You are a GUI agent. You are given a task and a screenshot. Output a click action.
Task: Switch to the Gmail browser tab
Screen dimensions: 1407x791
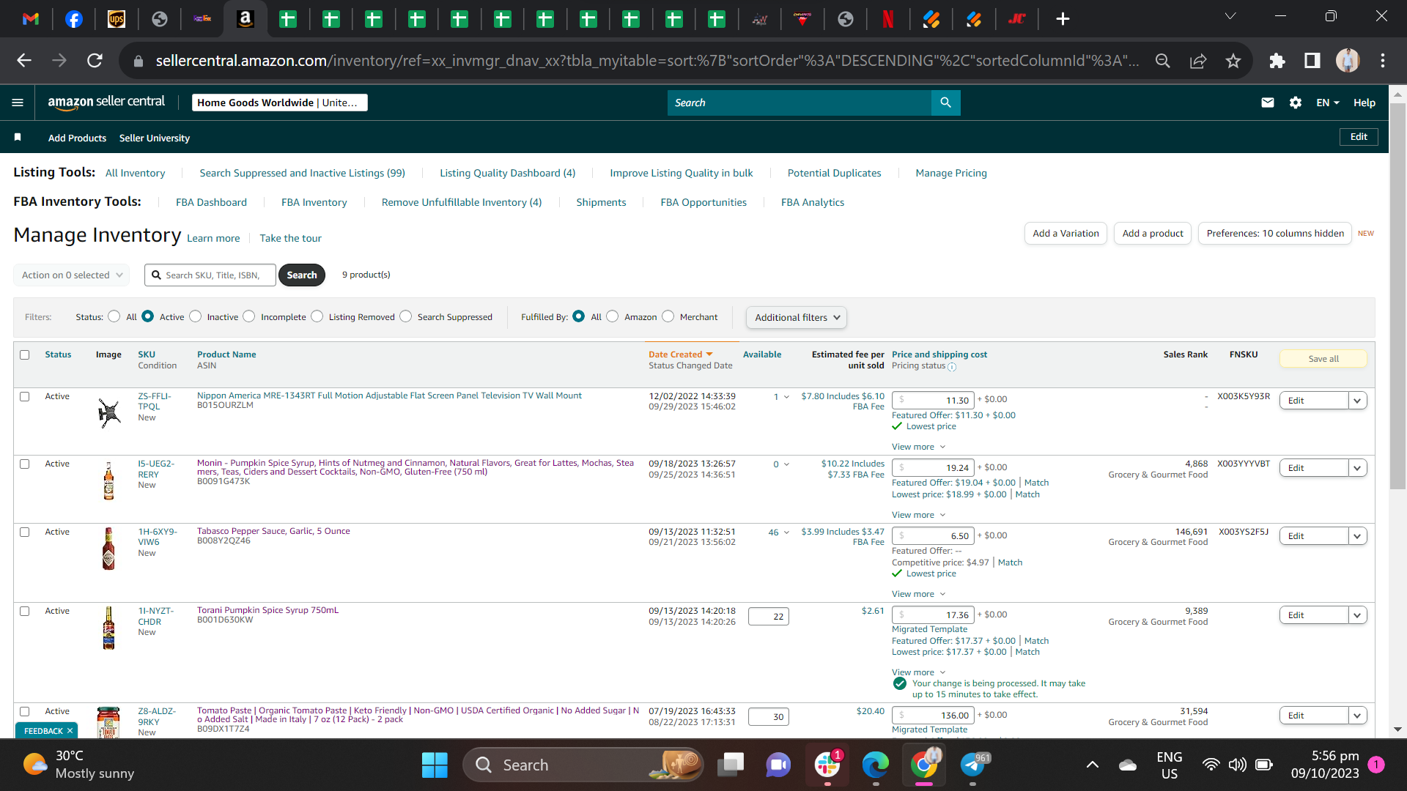click(x=31, y=19)
